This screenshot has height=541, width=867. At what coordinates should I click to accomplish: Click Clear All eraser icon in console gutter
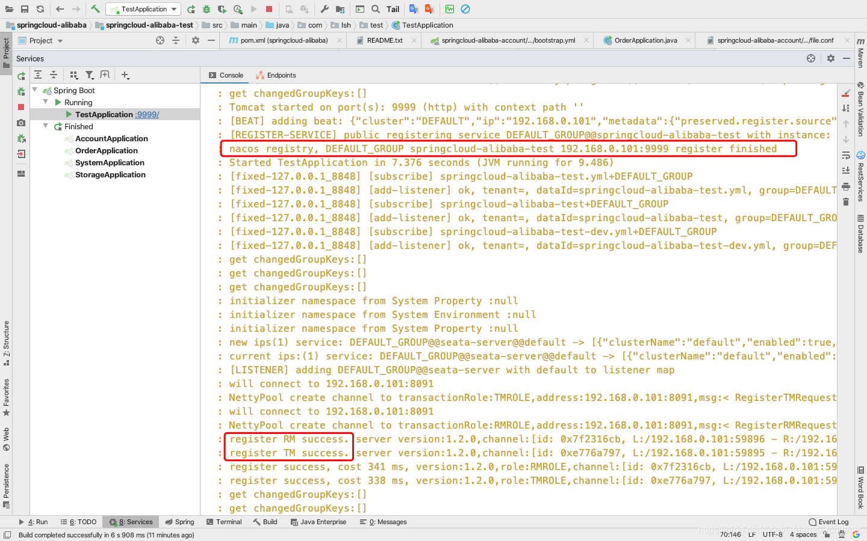[846, 93]
